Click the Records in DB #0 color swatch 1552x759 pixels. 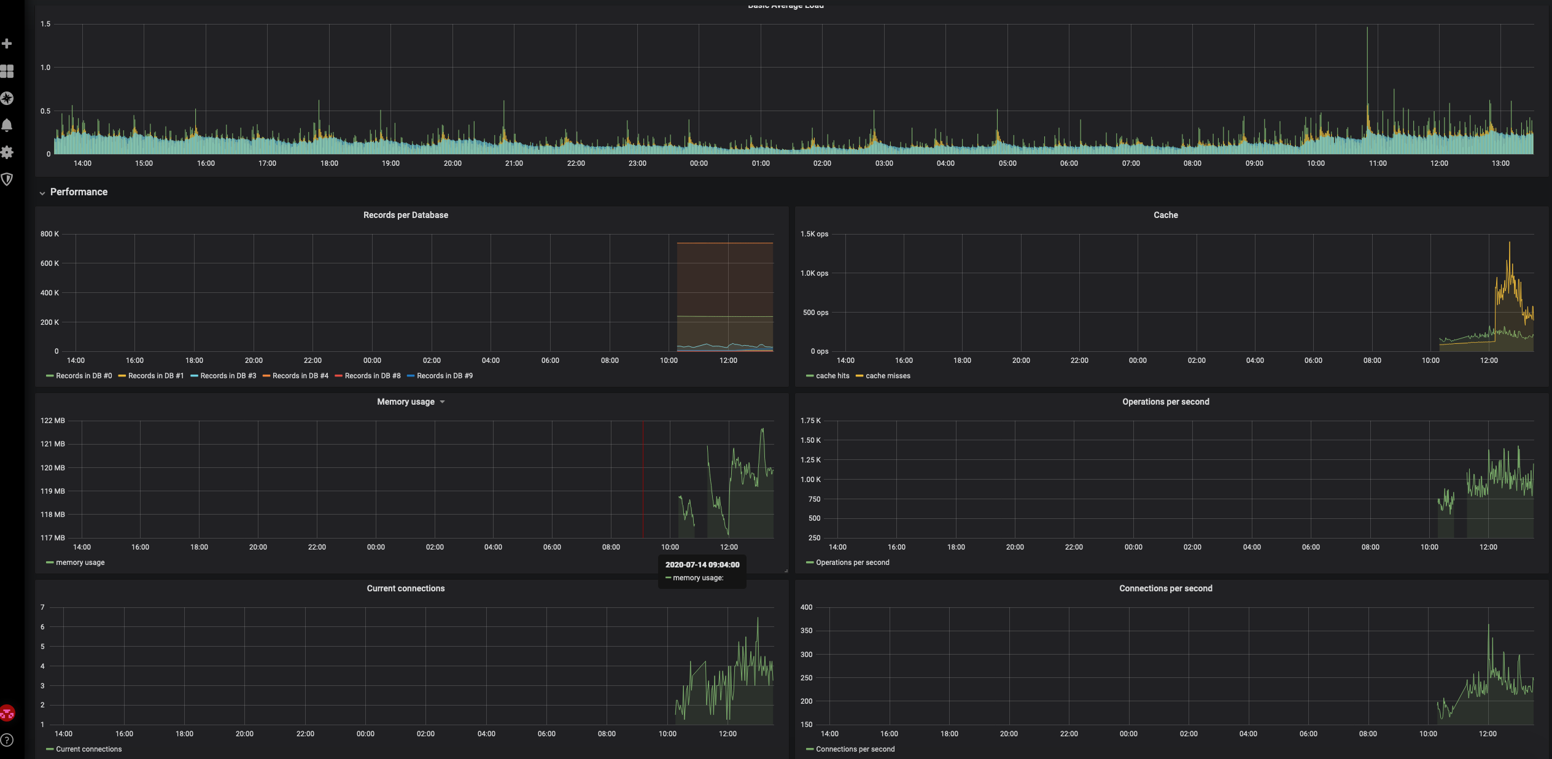click(x=50, y=376)
